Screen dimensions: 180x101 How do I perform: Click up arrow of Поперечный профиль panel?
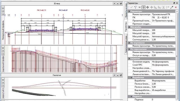[x=3, y=11]
